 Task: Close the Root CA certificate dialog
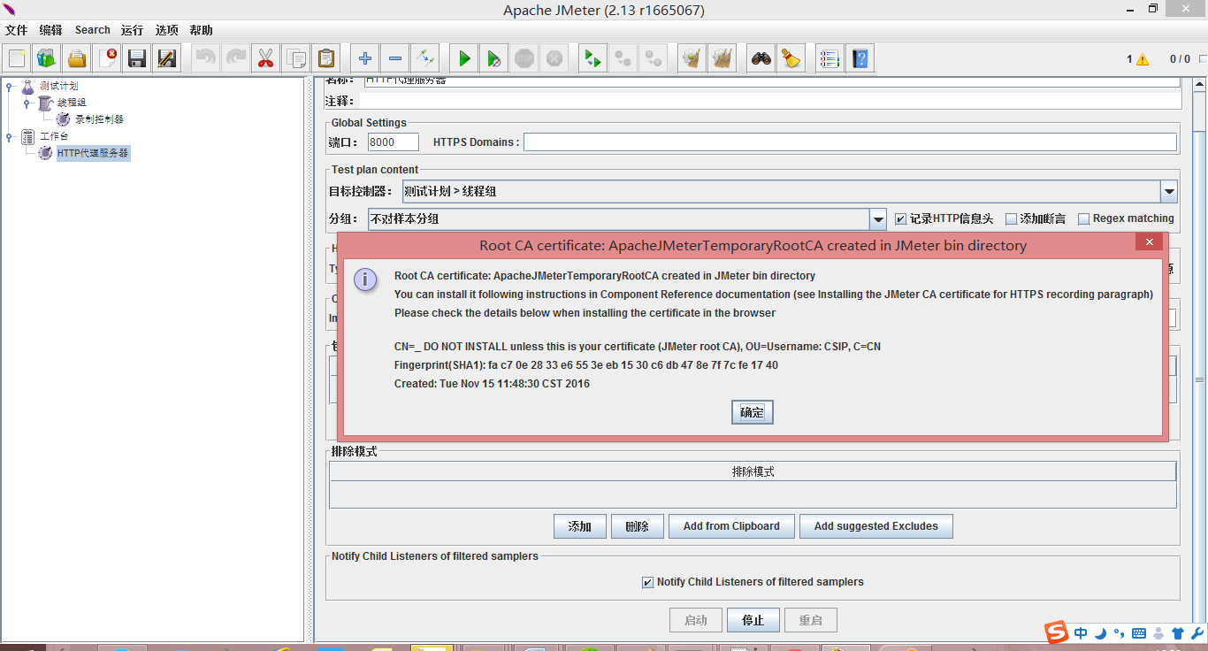[x=1150, y=242]
